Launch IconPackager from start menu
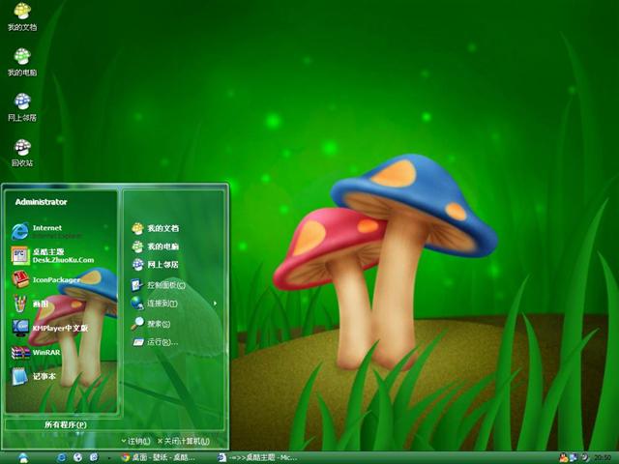Screen dimensions: 619x464 tap(46, 279)
